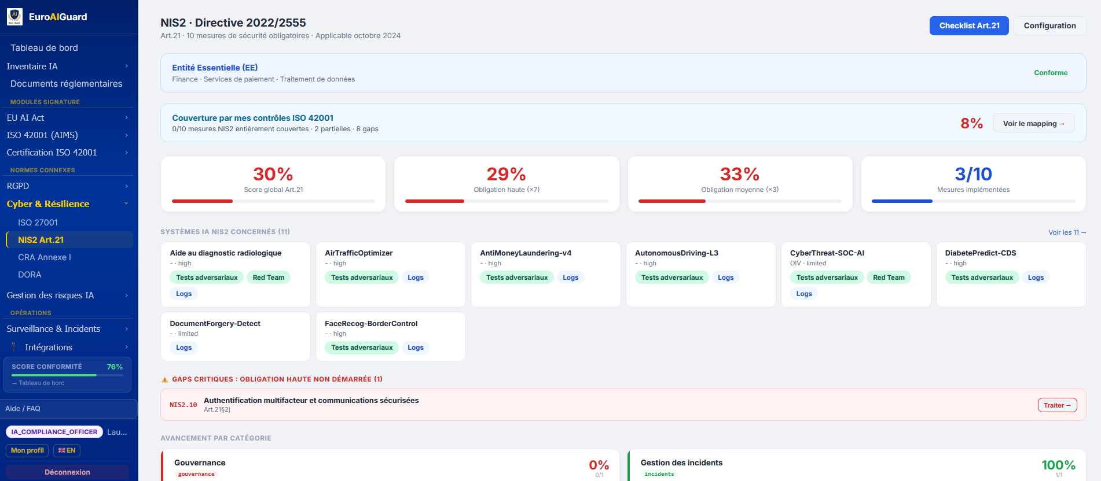This screenshot has height=481, width=1101.
Task: Click the Red Team tag on radiologique card
Action: [x=269, y=277]
